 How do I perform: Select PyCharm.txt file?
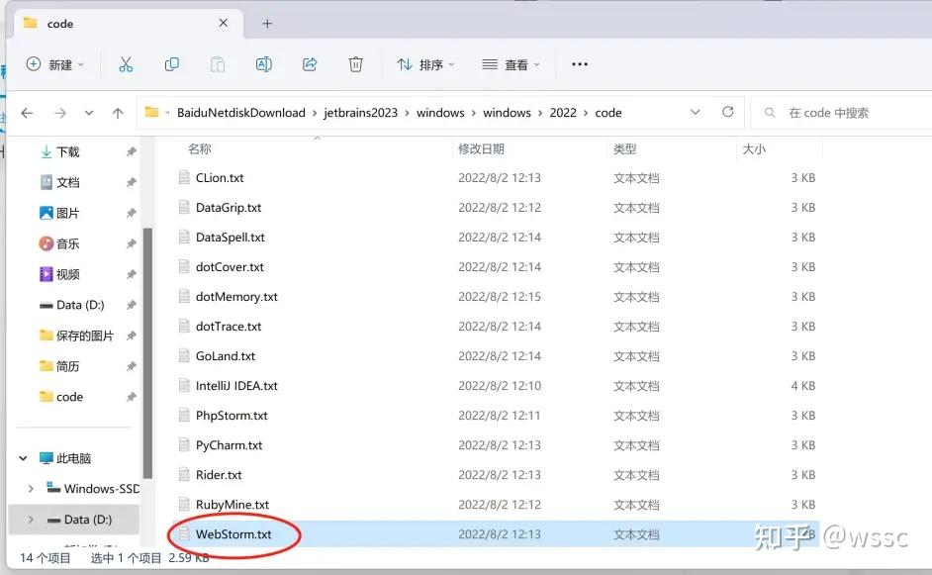[229, 444]
